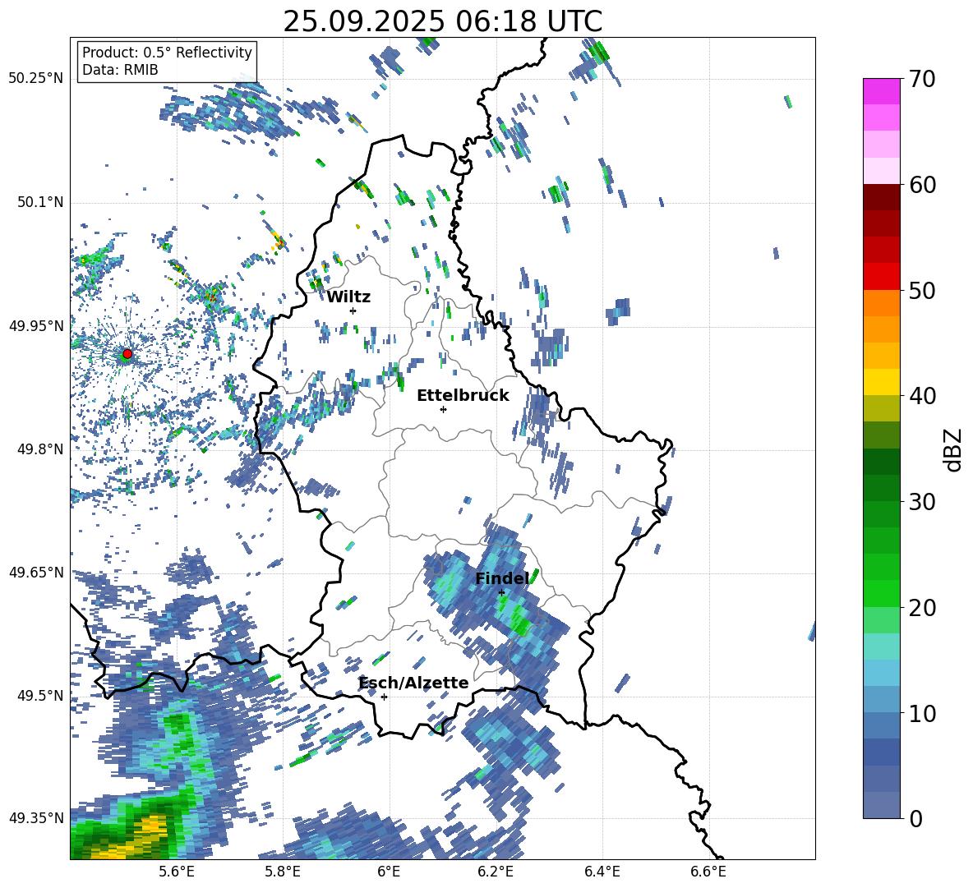Click the title 25.09.2025 06:18 UTC

click(442, 21)
